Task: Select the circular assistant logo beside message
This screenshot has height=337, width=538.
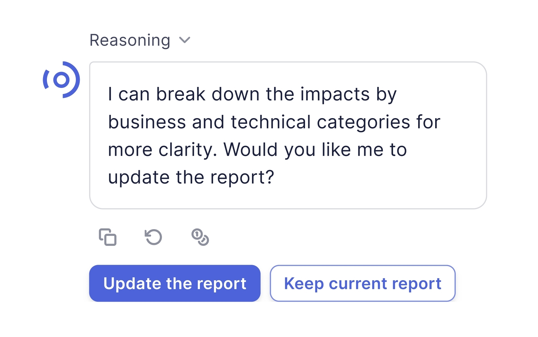Action: pos(61,80)
